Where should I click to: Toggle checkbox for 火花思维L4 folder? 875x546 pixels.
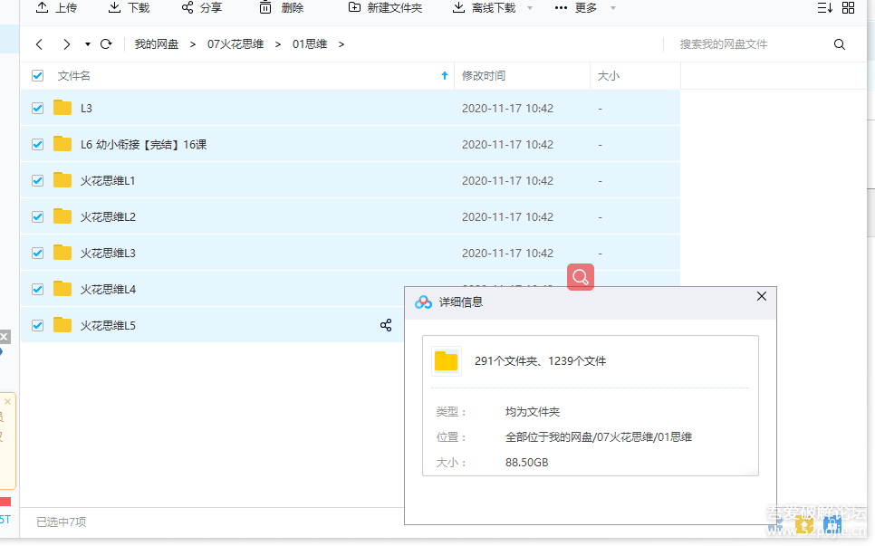point(37,289)
